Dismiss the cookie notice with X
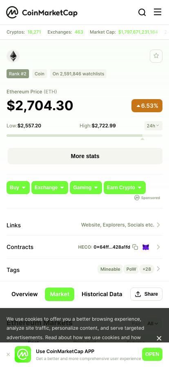Image resolution: width=169 pixels, height=367 pixels. (159, 338)
